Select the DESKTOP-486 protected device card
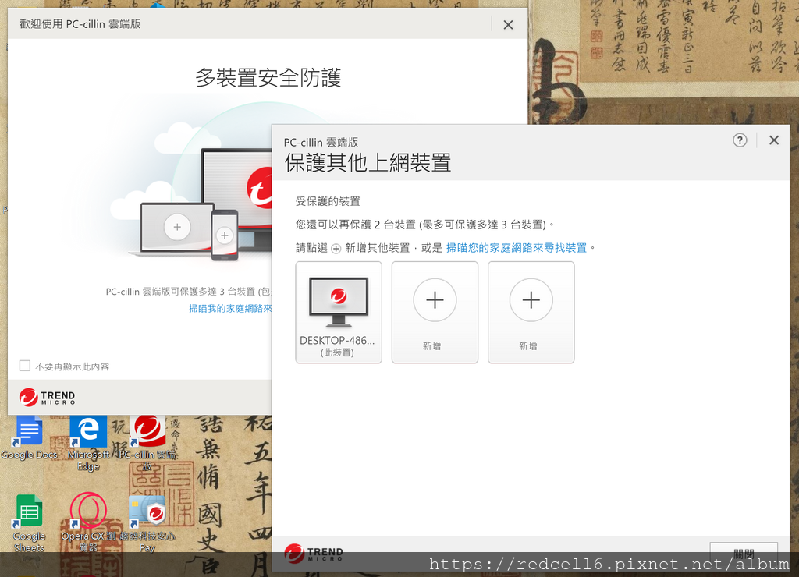 click(x=339, y=312)
